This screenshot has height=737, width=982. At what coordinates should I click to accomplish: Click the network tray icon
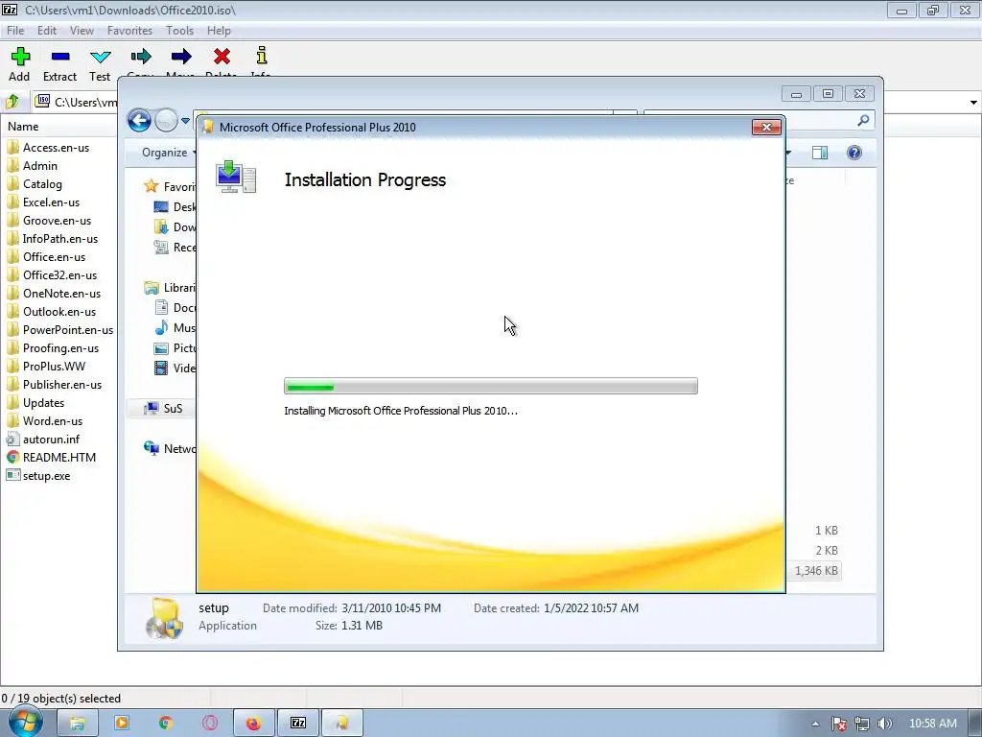862,724
